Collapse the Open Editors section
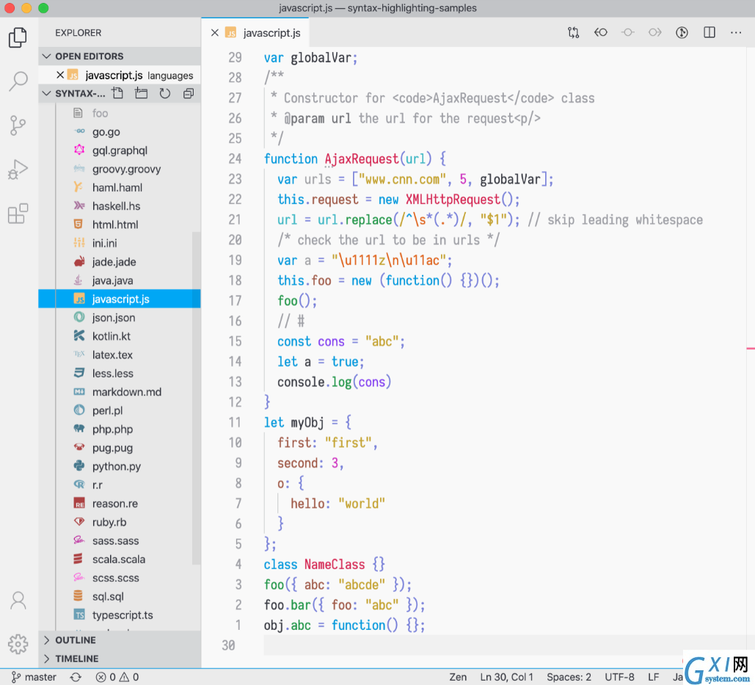Image resolution: width=755 pixels, height=685 pixels. point(120,56)
